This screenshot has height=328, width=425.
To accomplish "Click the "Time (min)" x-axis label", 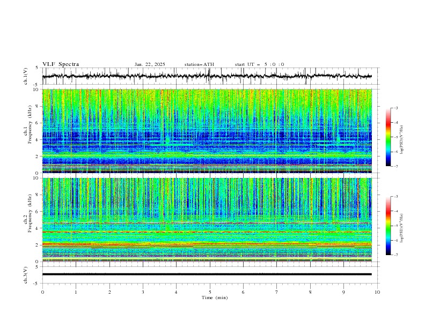I will pos(215,297).
